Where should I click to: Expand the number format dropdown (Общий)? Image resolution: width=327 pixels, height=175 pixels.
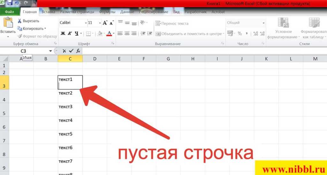(x=263, y=23)
